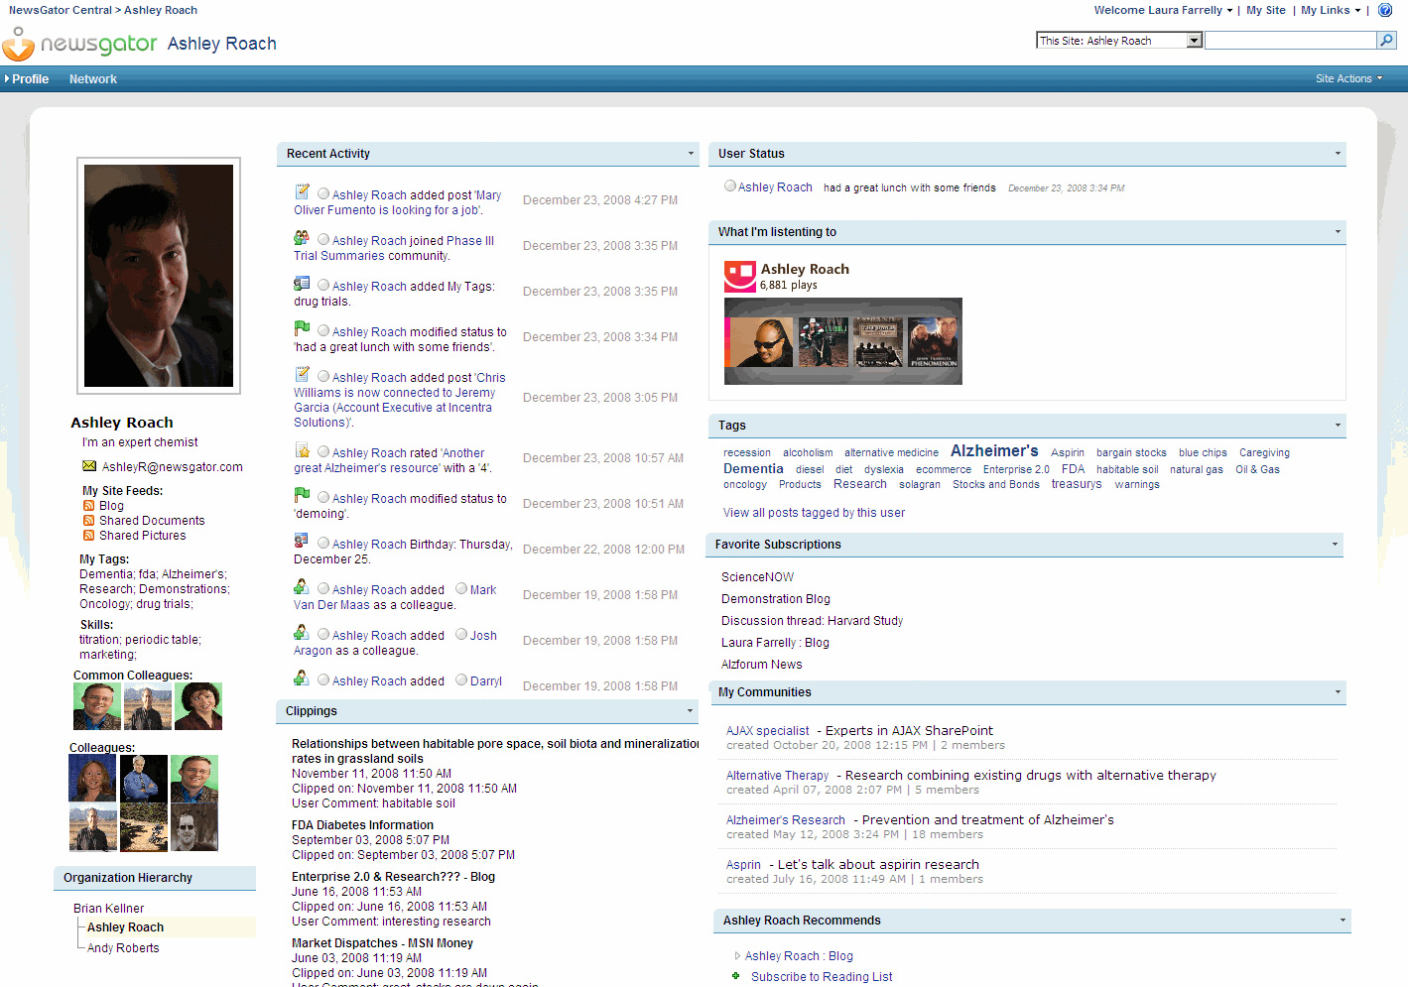Click the Stevie Wonder album art thumbnail
The width and height of the screenshot is (1408, 987).
761,342
